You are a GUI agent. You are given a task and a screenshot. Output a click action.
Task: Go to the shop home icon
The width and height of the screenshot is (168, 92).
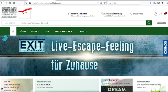[13, 31]
